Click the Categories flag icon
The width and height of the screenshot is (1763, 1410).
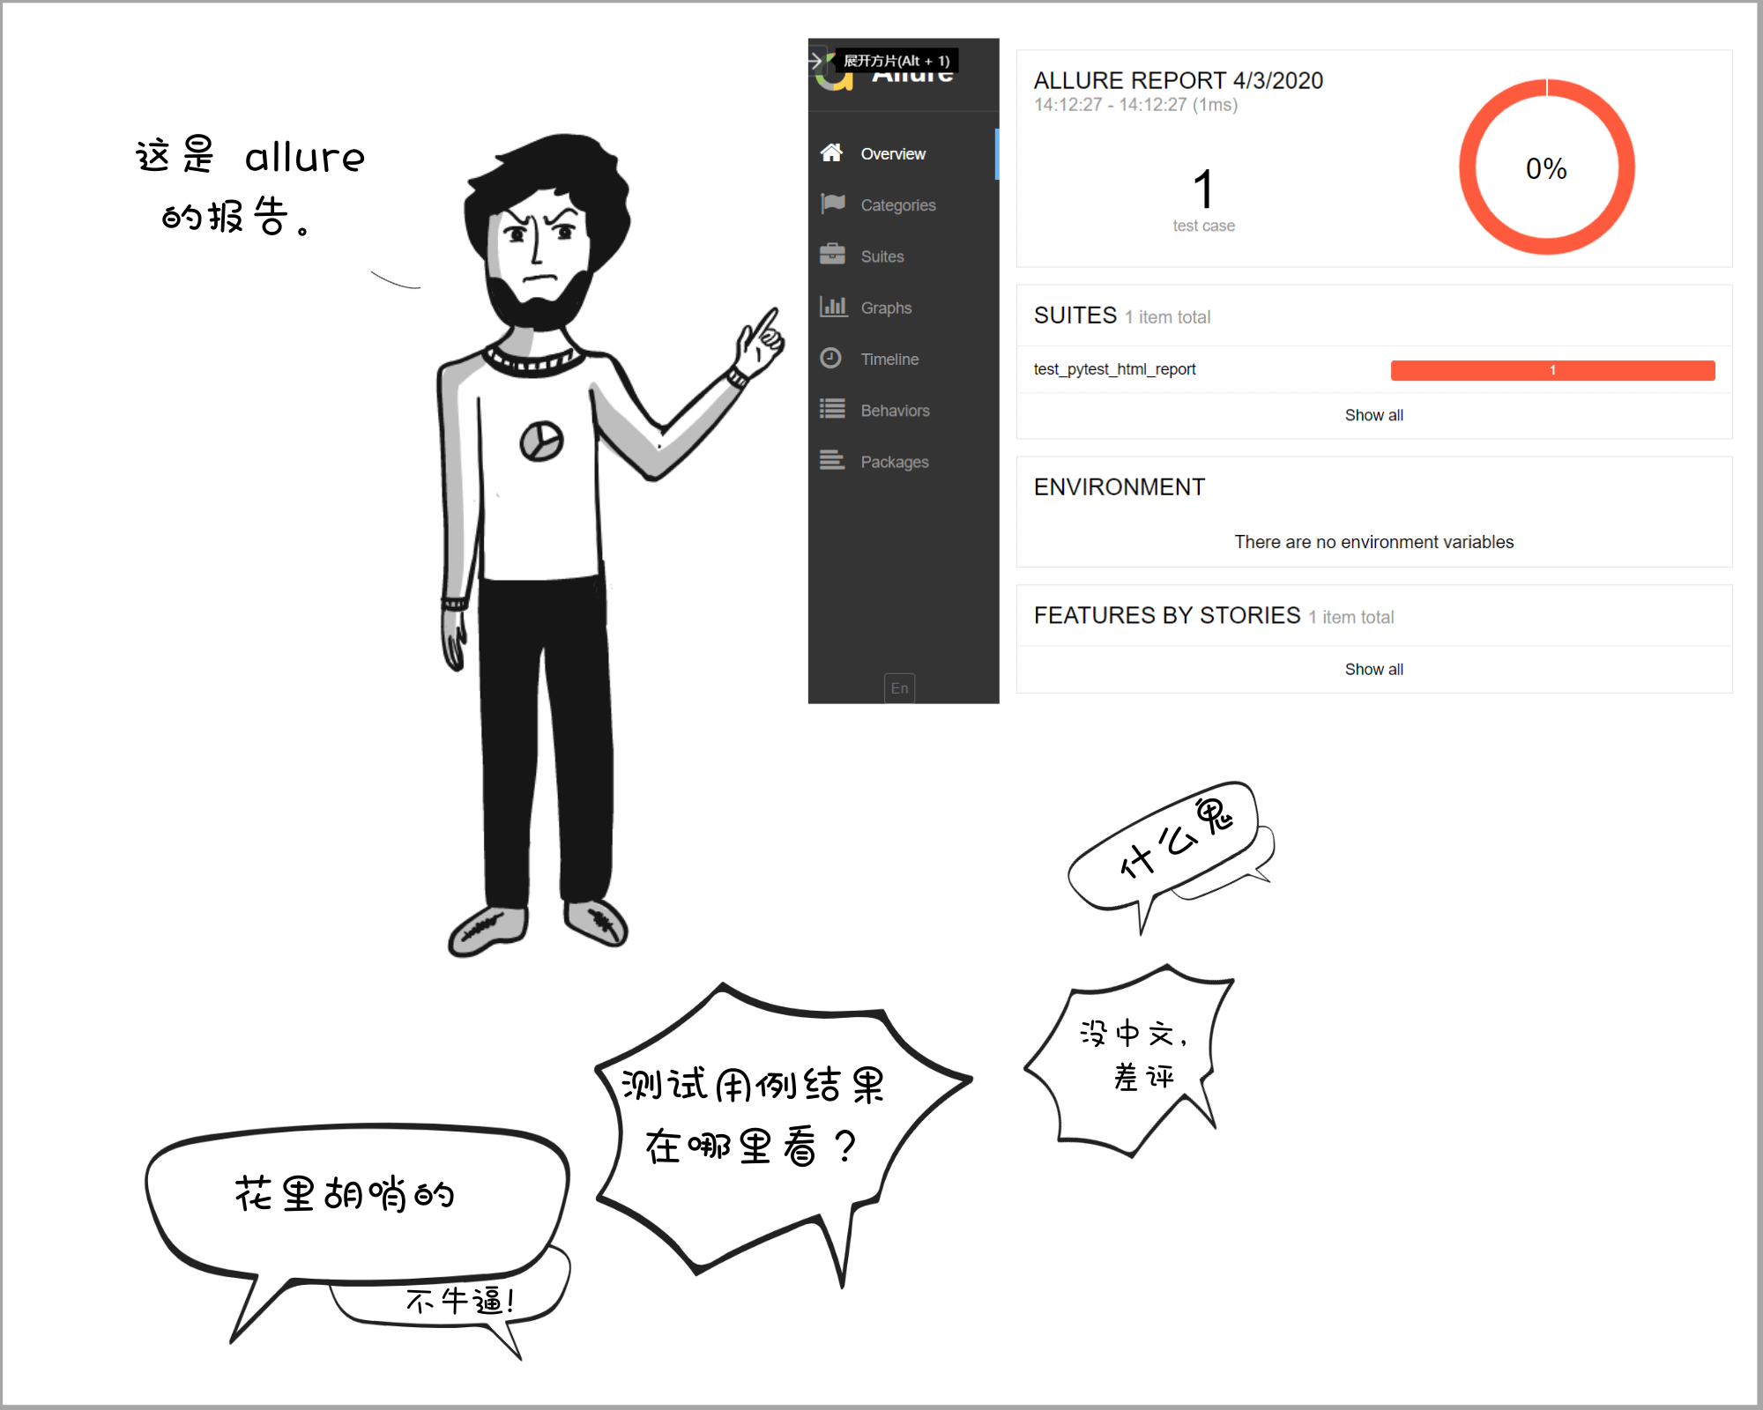tap(832, 204)
